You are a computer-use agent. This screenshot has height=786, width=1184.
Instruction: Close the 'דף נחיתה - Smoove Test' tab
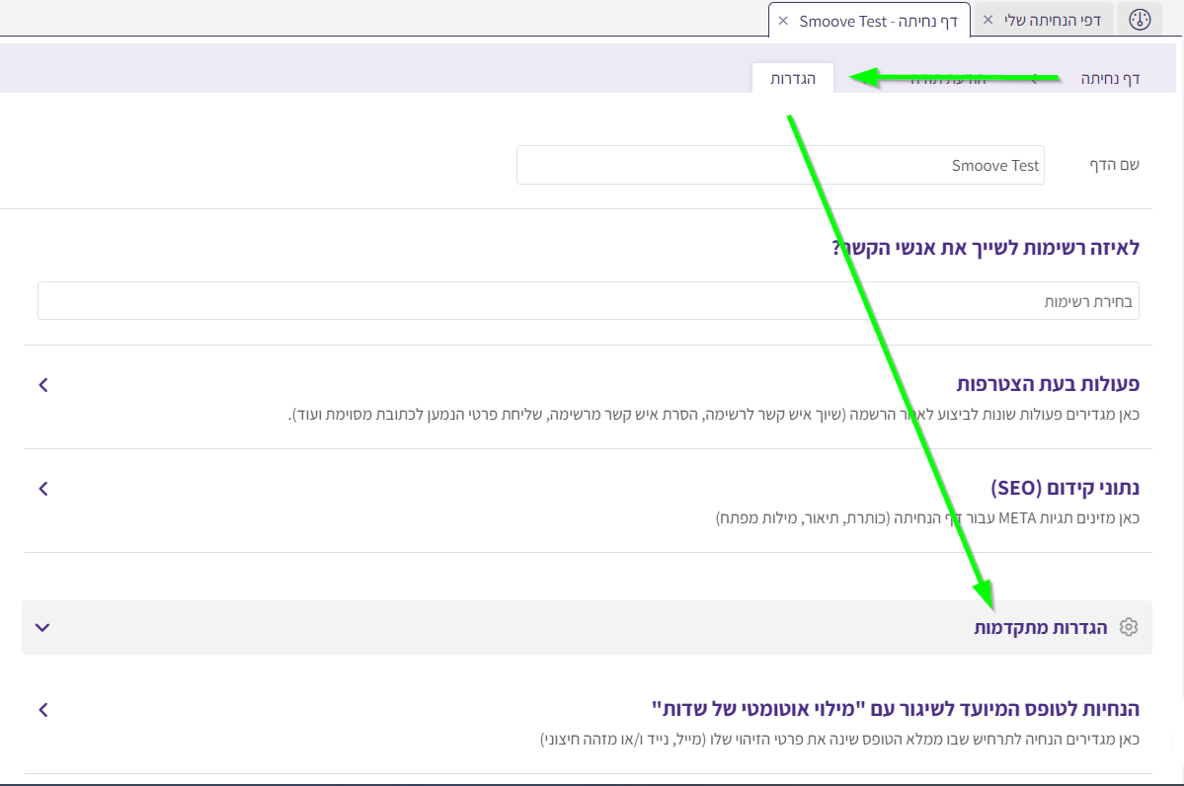783,21
